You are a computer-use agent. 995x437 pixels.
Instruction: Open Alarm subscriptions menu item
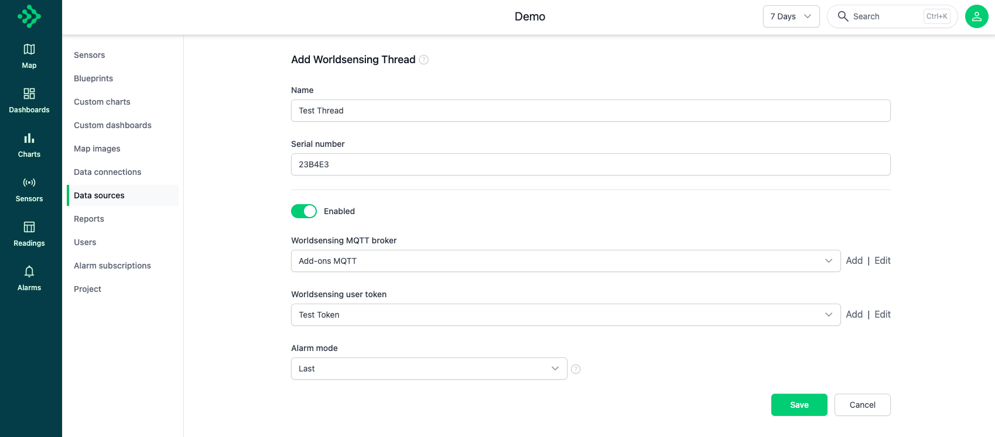[x=112, y=266]
